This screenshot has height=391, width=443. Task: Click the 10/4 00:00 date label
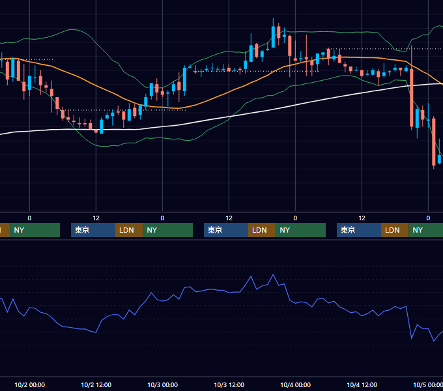[x=295, y=384]
